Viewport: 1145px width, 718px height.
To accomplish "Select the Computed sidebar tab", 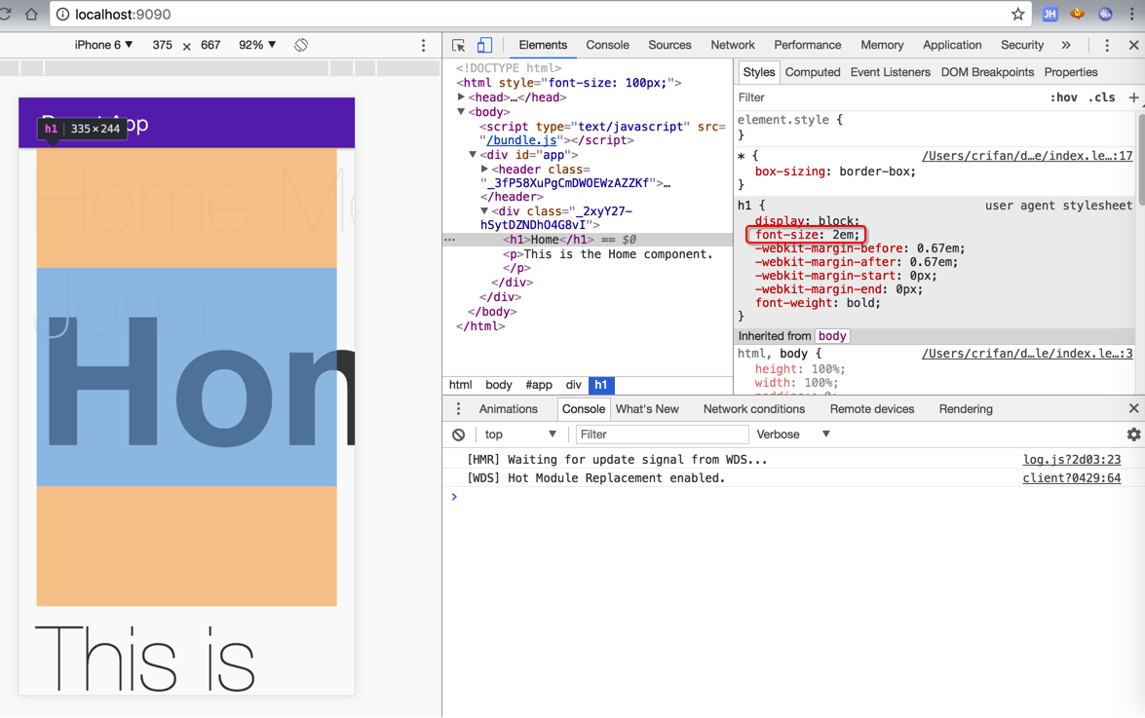I will [813, 72].
